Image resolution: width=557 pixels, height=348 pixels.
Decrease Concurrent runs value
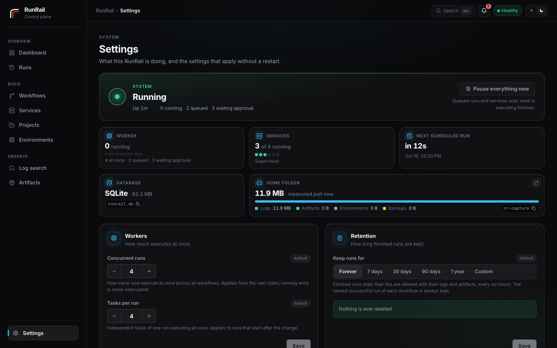pyautogui.click(x=114, y=271)
